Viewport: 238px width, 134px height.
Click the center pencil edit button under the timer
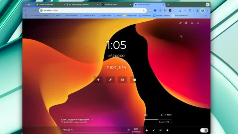(x=110, y=80)
